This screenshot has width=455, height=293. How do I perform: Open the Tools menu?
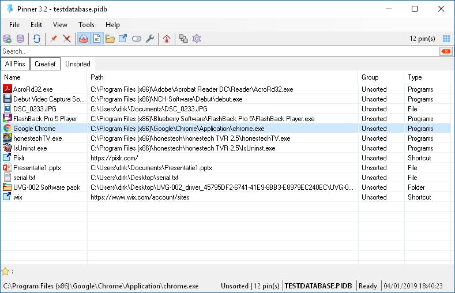click(86, 25)
